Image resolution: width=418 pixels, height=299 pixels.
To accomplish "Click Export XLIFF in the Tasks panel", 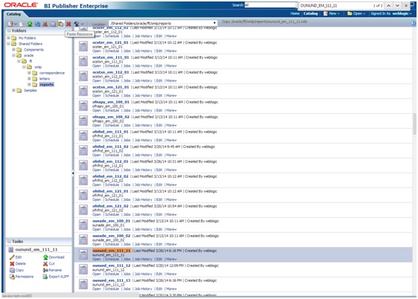I will (59, 277).
